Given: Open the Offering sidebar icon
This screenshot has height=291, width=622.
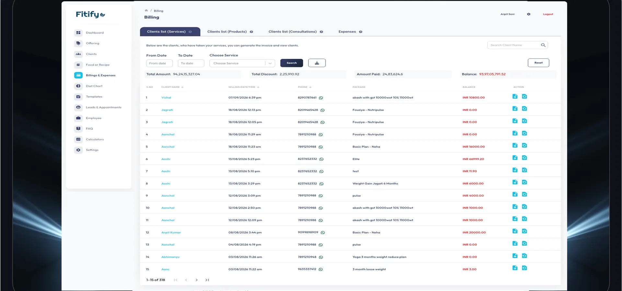Looking at the screenshot, I should click(x=78, y=43).
